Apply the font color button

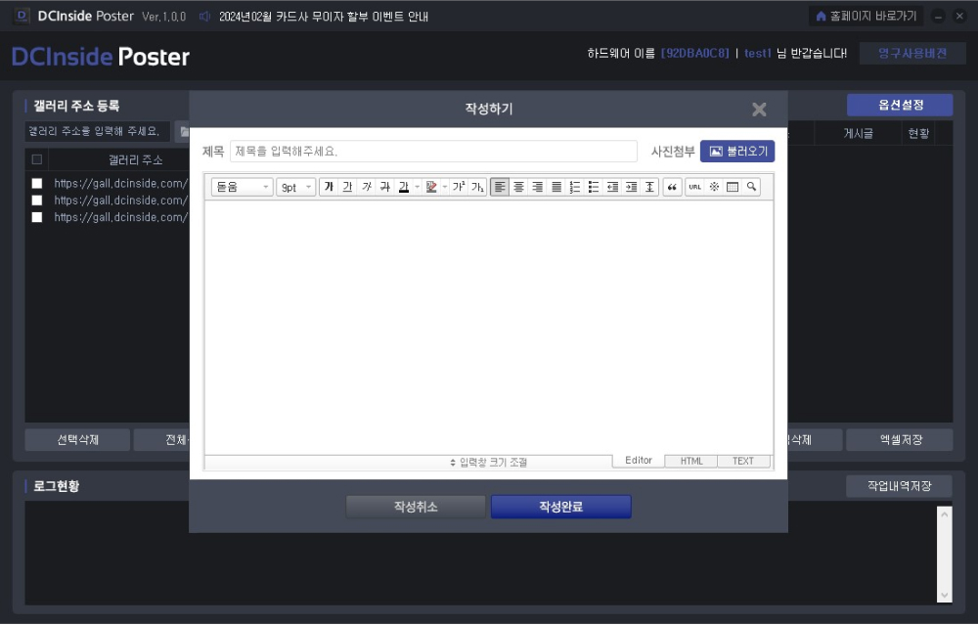point(404,187)
